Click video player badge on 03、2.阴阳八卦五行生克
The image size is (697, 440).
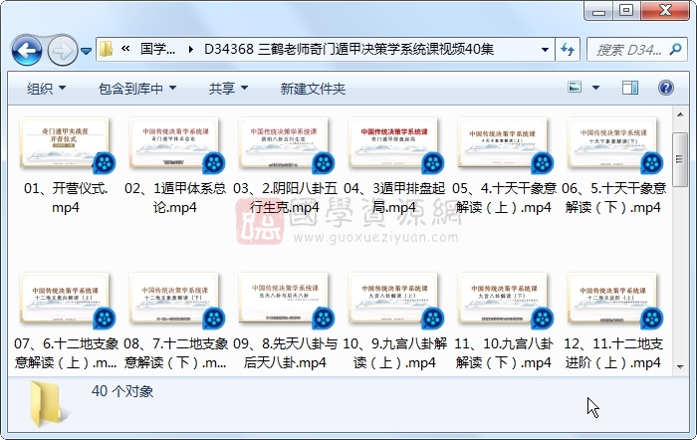point(324,163)
